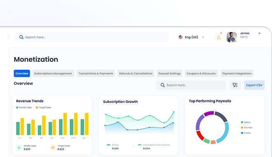This screenshot has width=272, height=157.
Task: Click the Courses orange legend dot
Action: [x=242, y=127]
